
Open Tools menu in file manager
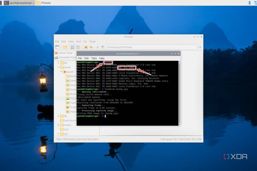pyautogui.click(x=92, y=41)
